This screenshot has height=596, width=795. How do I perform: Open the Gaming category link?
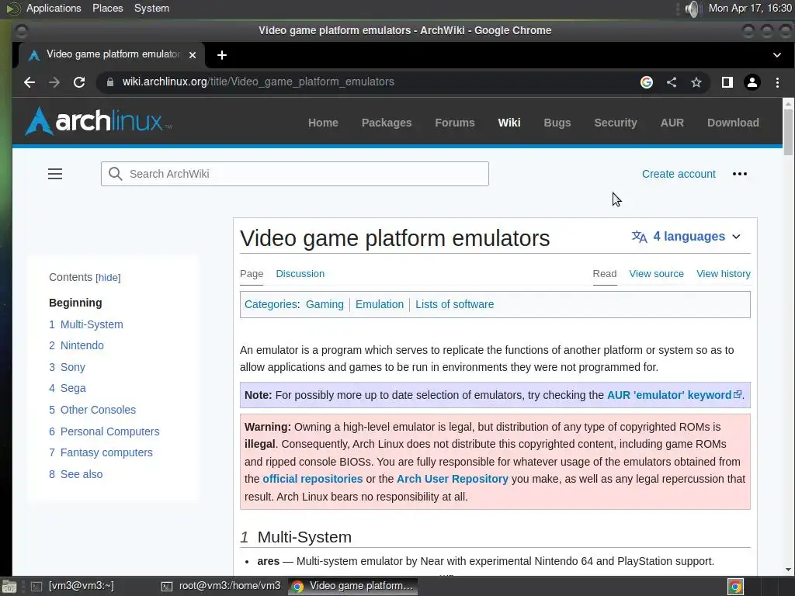click(325, 304)
